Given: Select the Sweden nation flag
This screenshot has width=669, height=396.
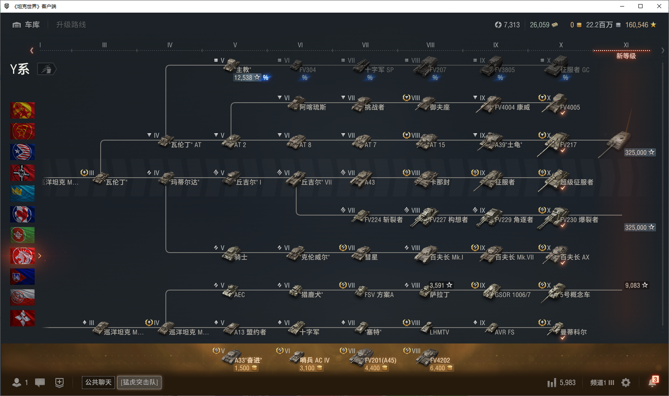Looking at the screenshot, I should click(x=22, y=194).
